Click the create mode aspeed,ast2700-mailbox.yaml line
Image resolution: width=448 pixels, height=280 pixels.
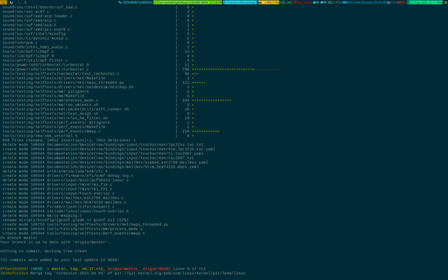point(105,163)
